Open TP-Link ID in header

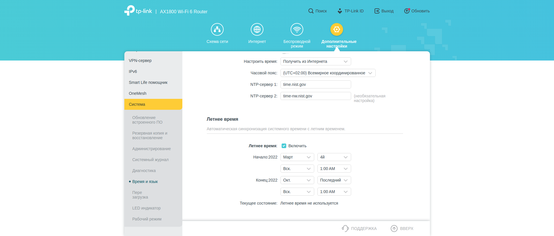click(351, 11)
